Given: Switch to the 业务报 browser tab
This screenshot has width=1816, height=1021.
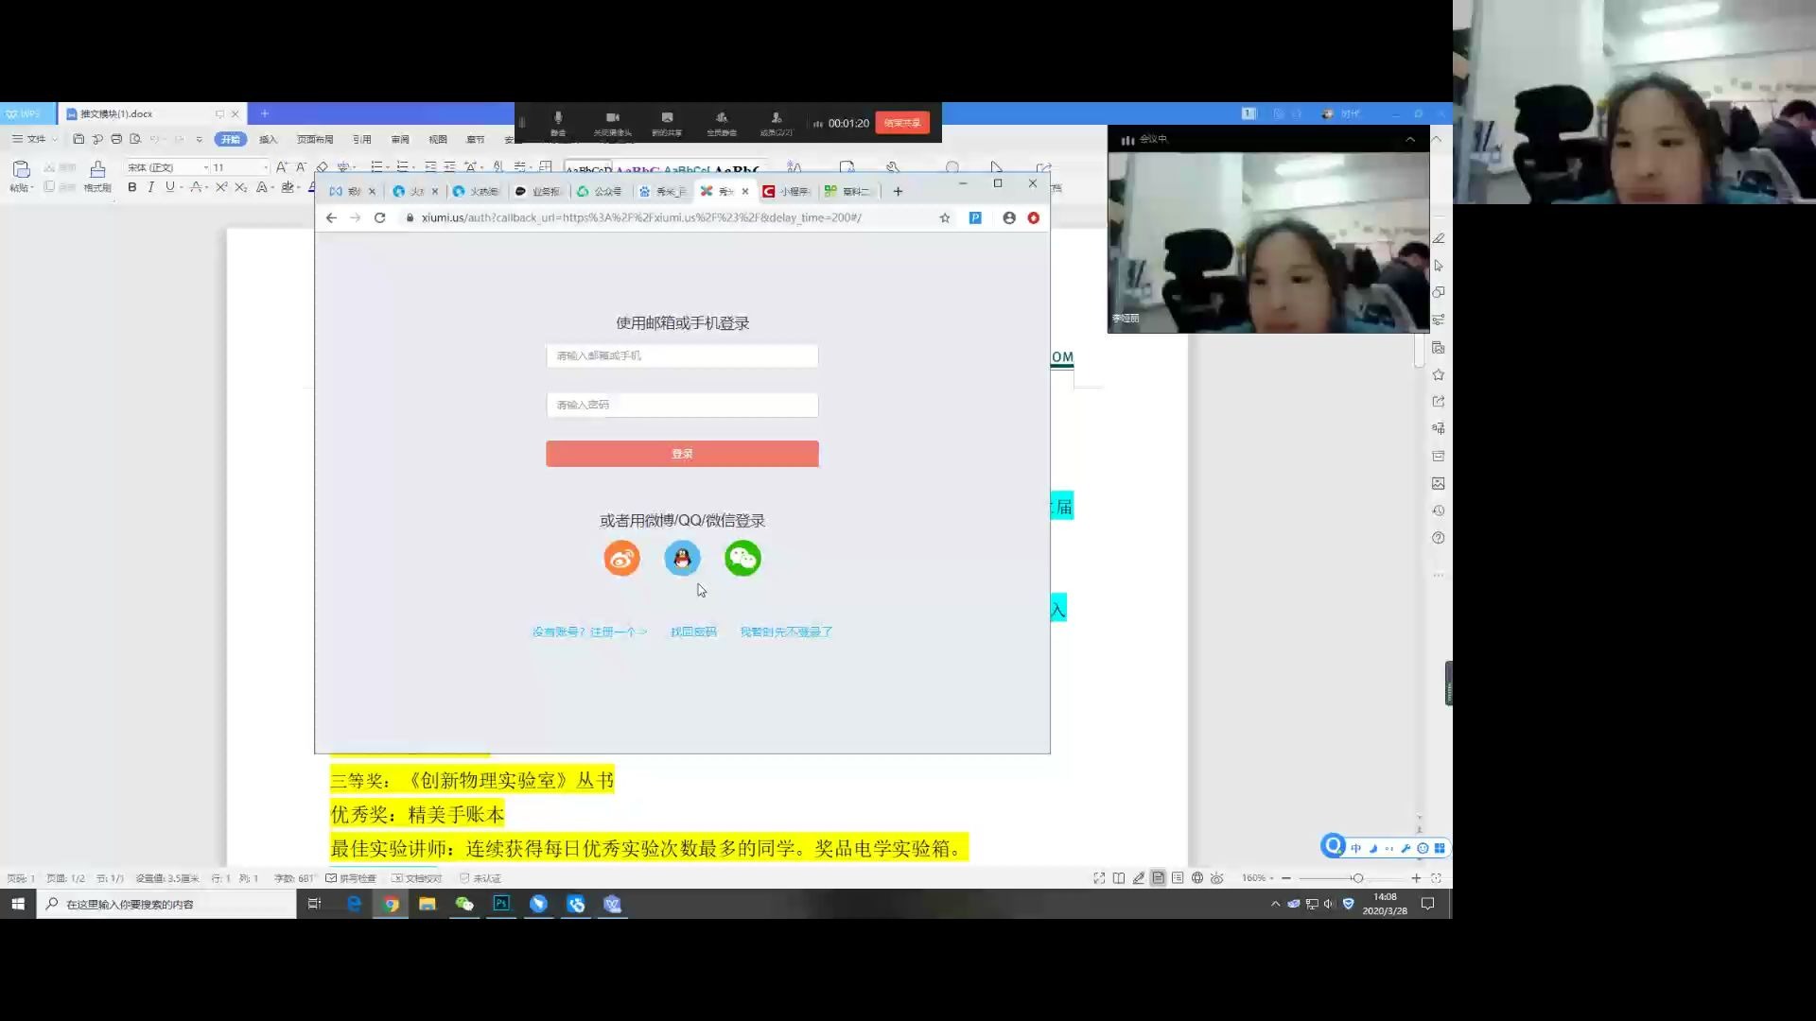Looking at the screenshot, I should 538,191.
